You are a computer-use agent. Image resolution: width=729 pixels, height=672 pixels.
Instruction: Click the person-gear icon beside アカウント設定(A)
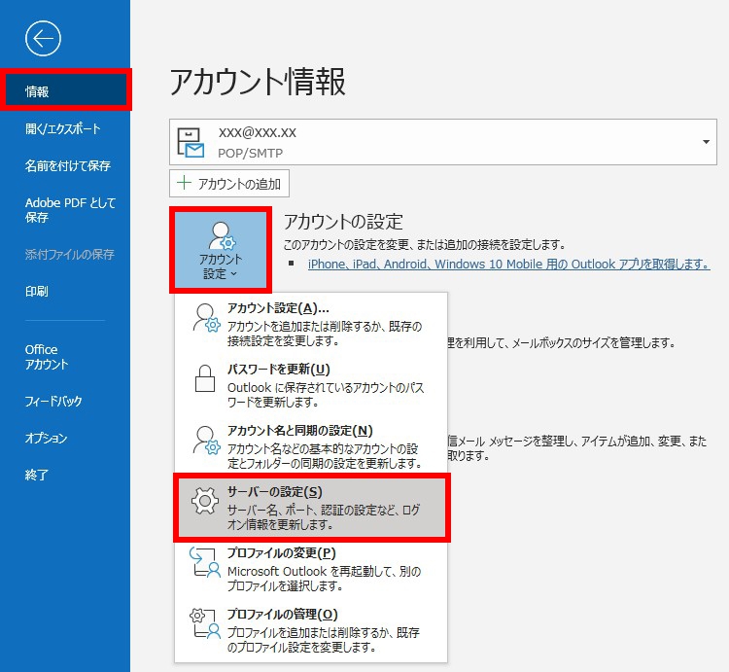tap(206, 318)
